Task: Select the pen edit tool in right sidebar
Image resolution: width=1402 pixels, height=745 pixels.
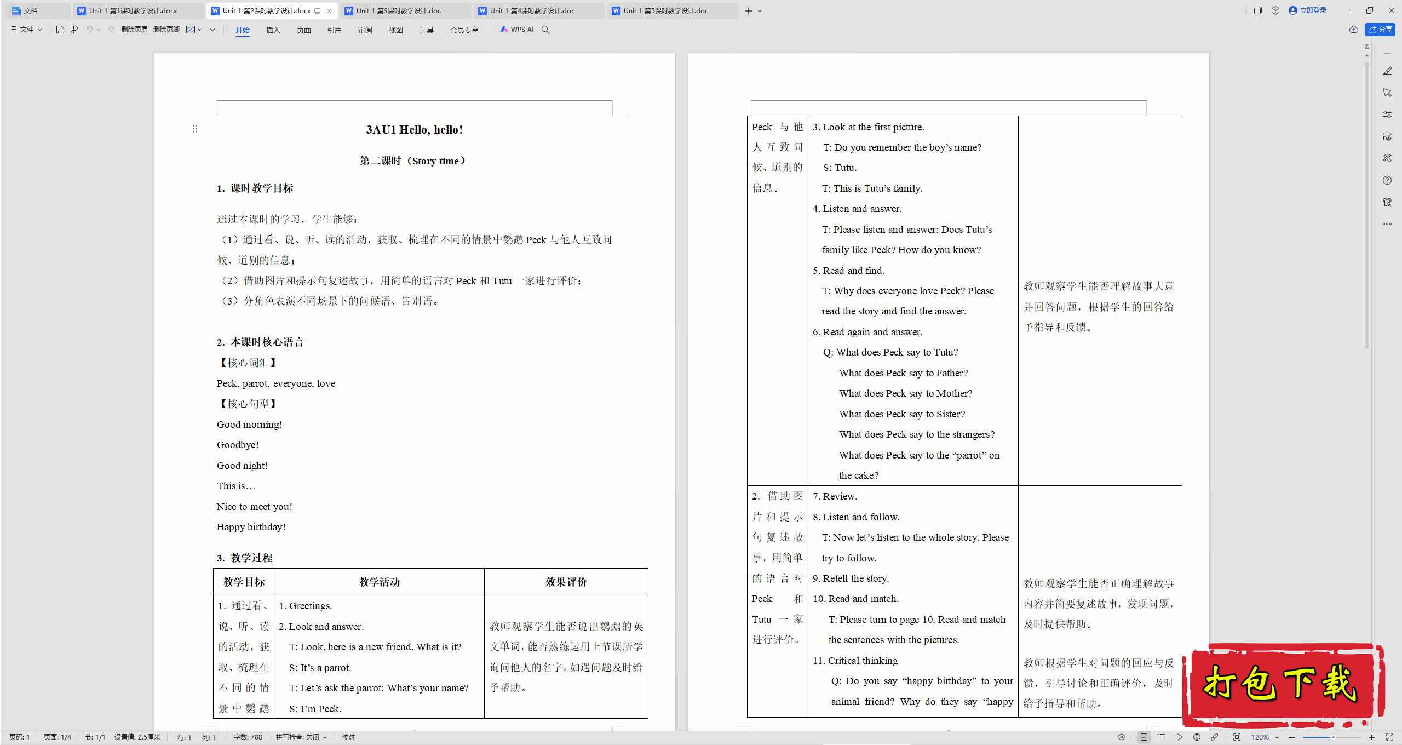Action: point(1387,71)
